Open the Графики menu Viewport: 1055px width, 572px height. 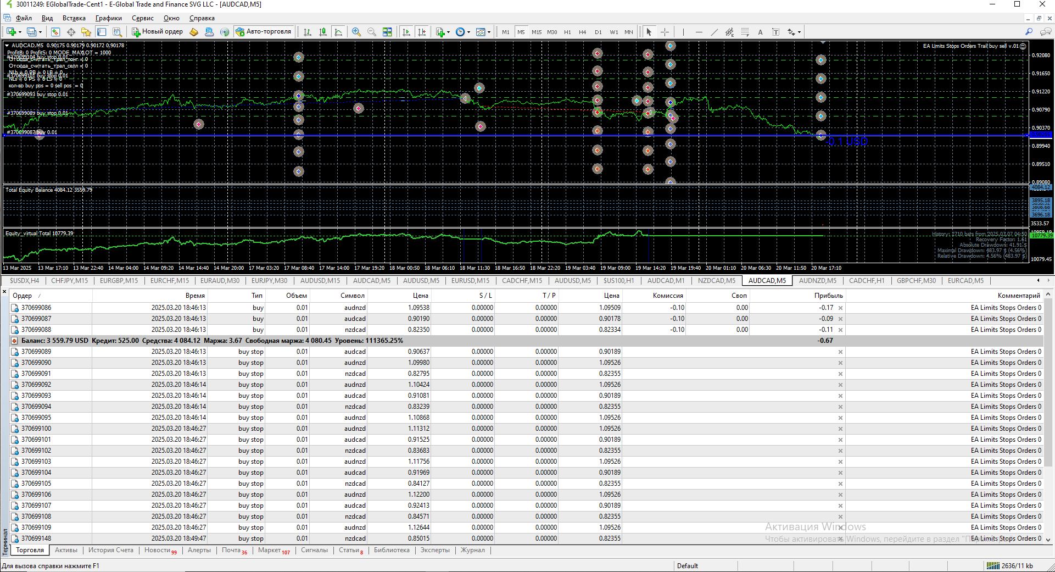click(108, 18)
